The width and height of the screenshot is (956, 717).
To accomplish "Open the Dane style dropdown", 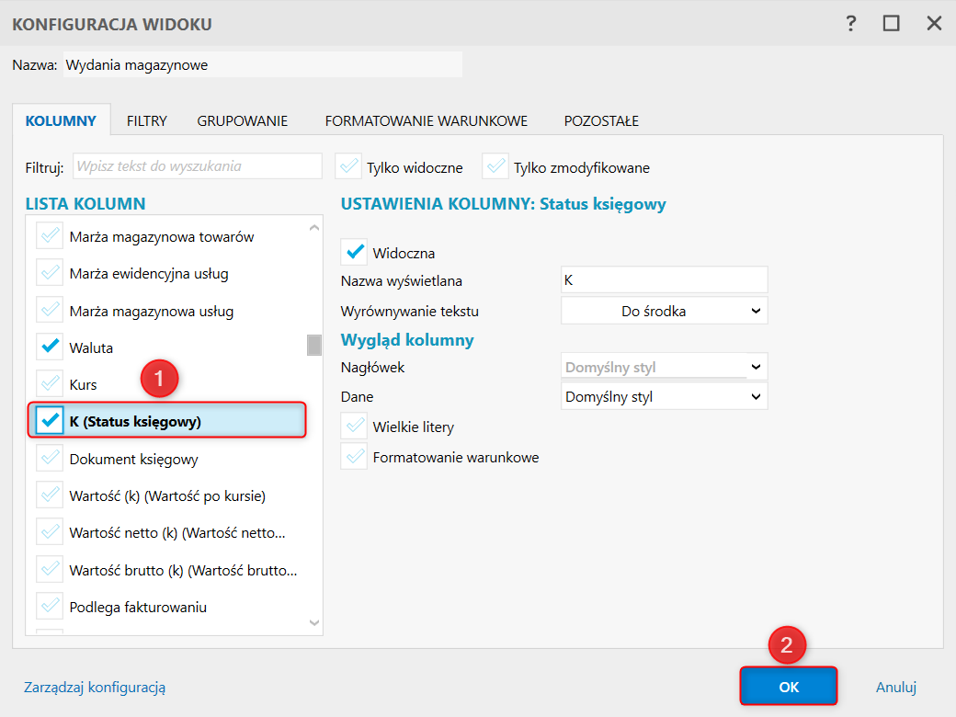I will pos(664,397).
